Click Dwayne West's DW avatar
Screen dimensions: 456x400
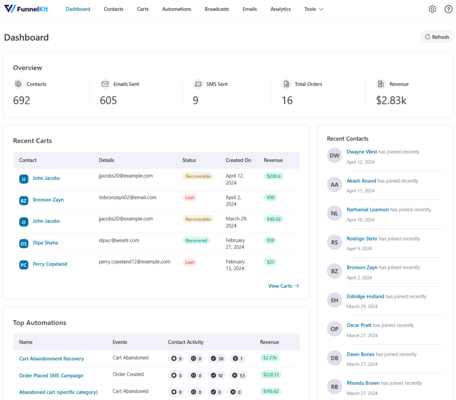pos(334,155)
